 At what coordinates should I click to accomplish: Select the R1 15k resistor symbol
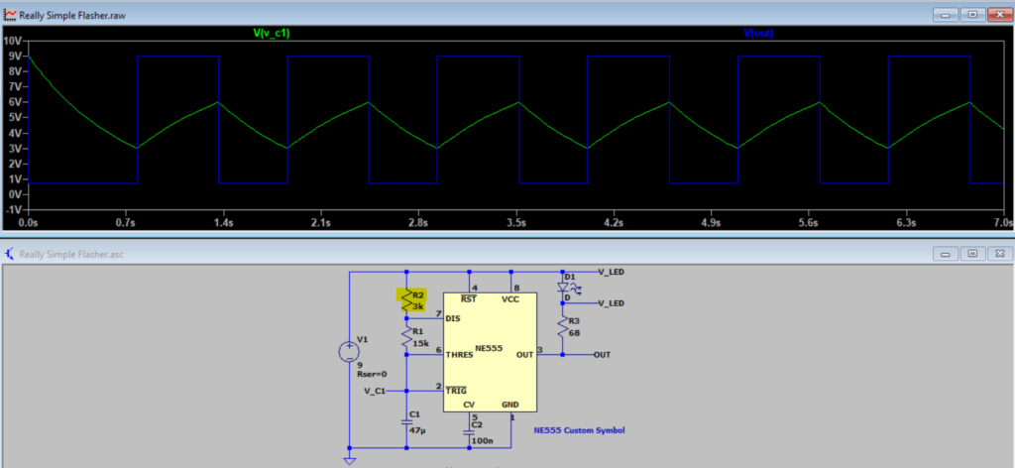point(407,338)
